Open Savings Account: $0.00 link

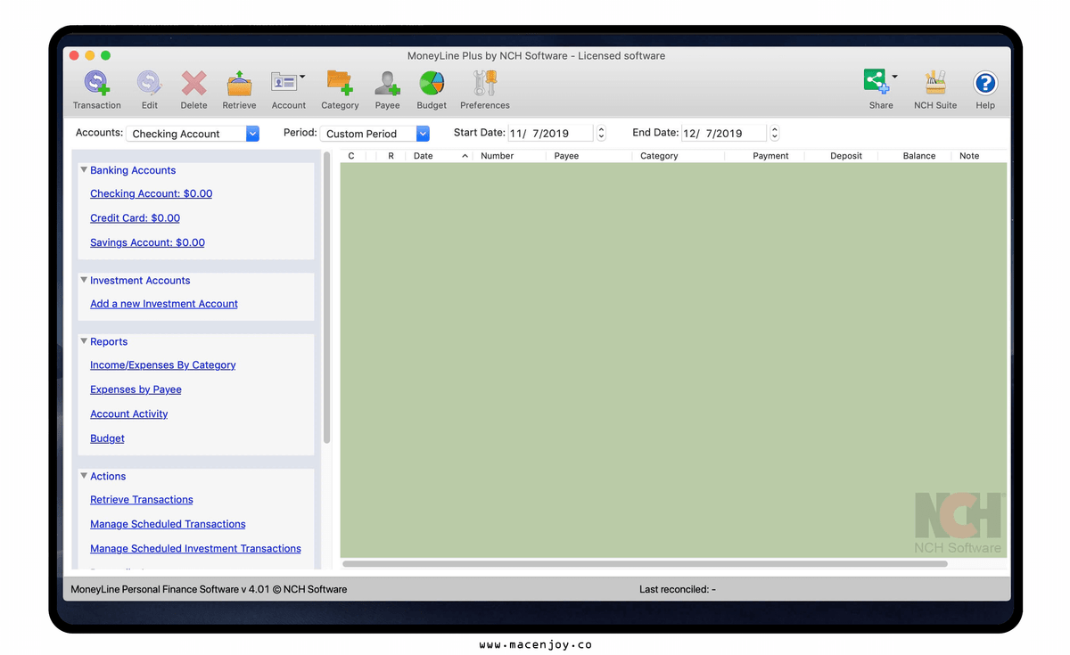(147, 242)
